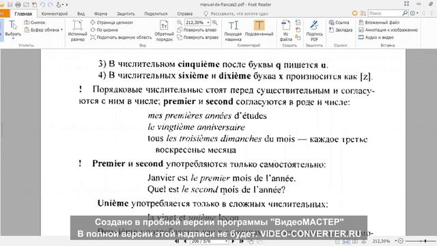Click the word 'Unième' in the document
This screenshot has width=437, height=246.
(x=113, y=204)
